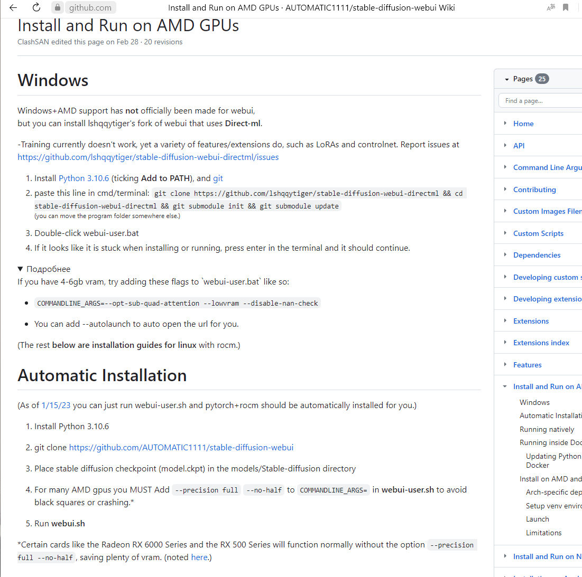Open Developing extensions wiki page
This screenshot has height=577, width=582.
(548, 299)
